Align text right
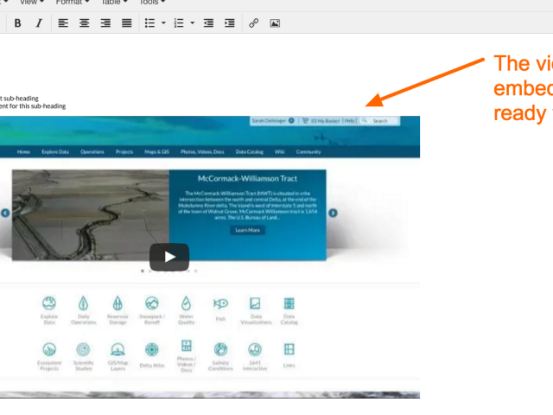This screenshot has width=553, height=415. tap(105, 23)
